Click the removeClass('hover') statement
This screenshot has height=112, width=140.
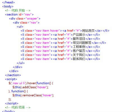[x=33, y=95]
